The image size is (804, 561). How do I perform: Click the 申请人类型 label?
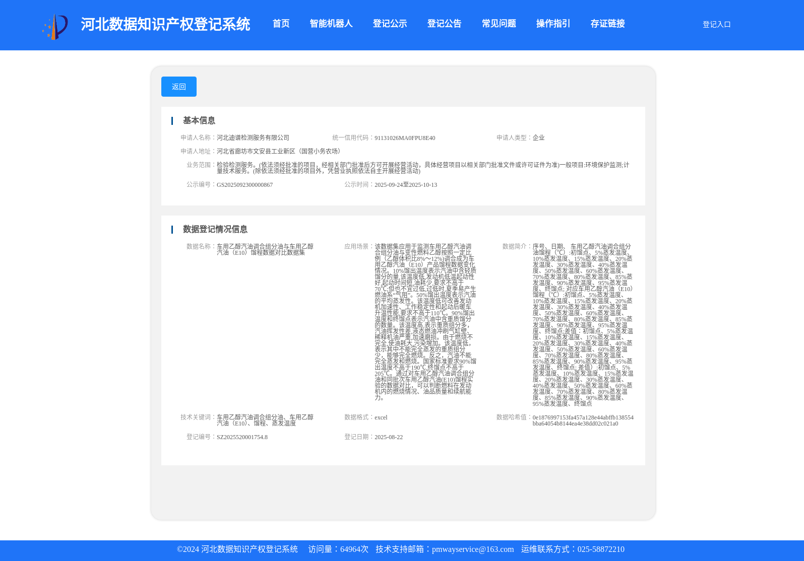(514, 138)
